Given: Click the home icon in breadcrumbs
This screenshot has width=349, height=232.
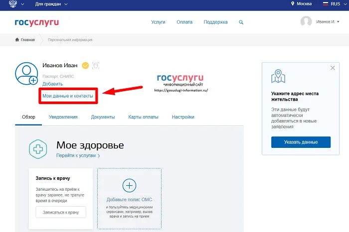Looking at the screenshot, I should coord(17,39).
